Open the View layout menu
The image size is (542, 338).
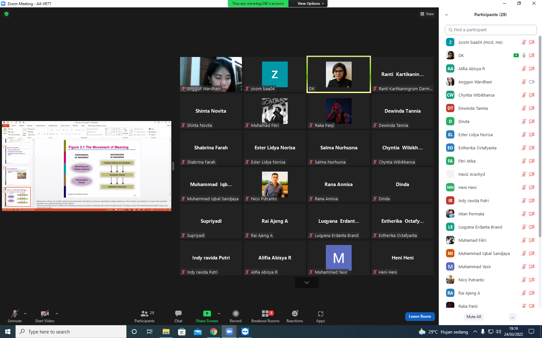427,14
